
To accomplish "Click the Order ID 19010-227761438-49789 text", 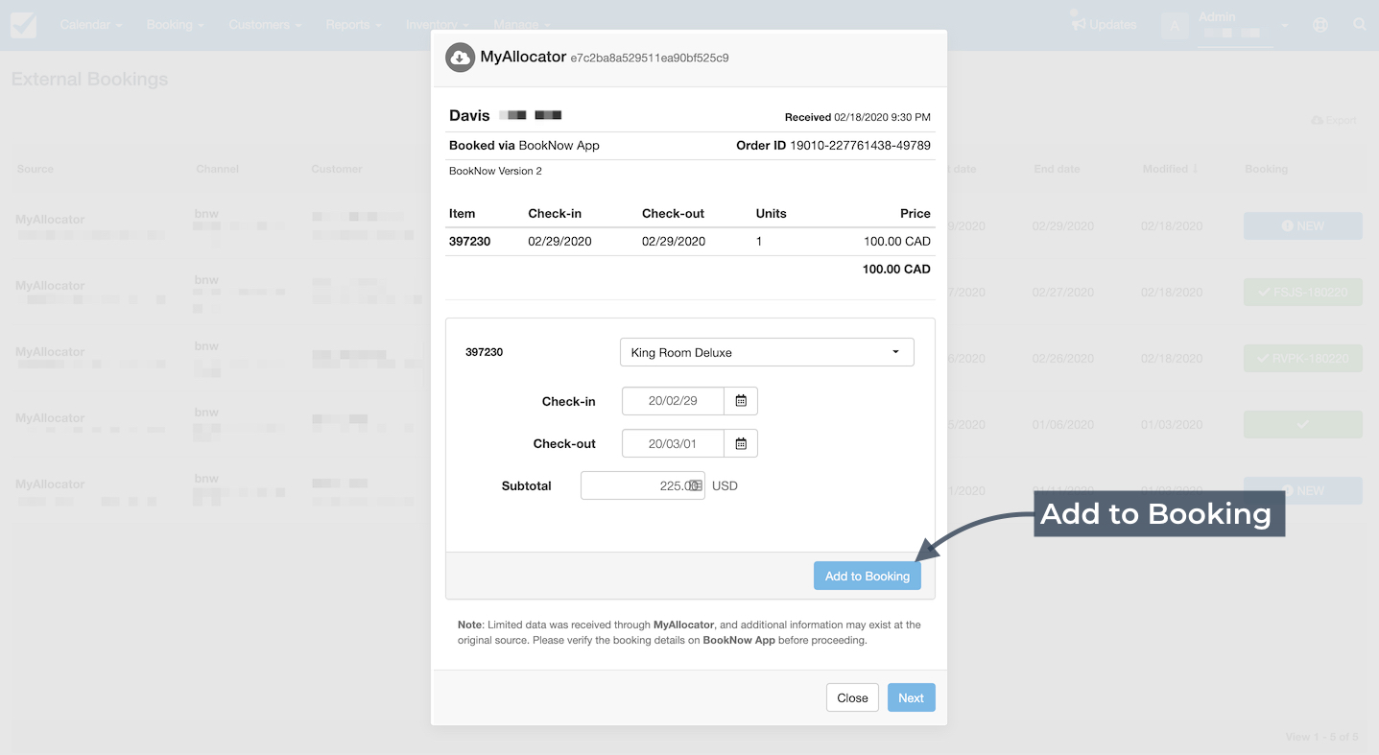I will tap(833, 146).
